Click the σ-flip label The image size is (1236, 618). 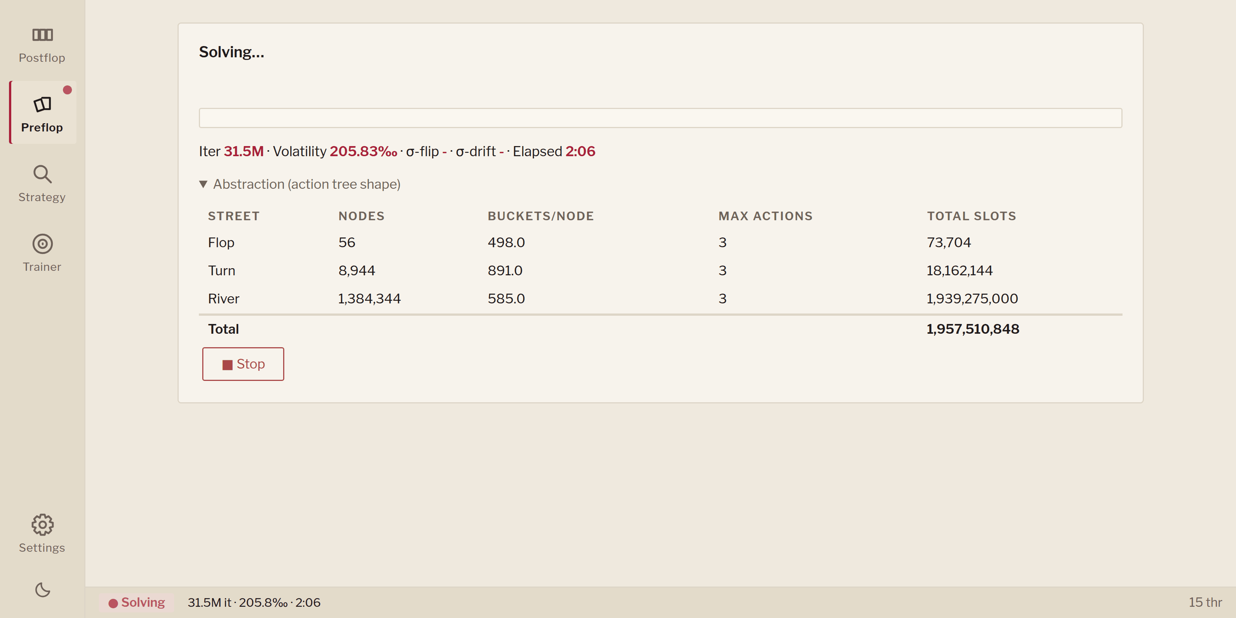point(422,152)
